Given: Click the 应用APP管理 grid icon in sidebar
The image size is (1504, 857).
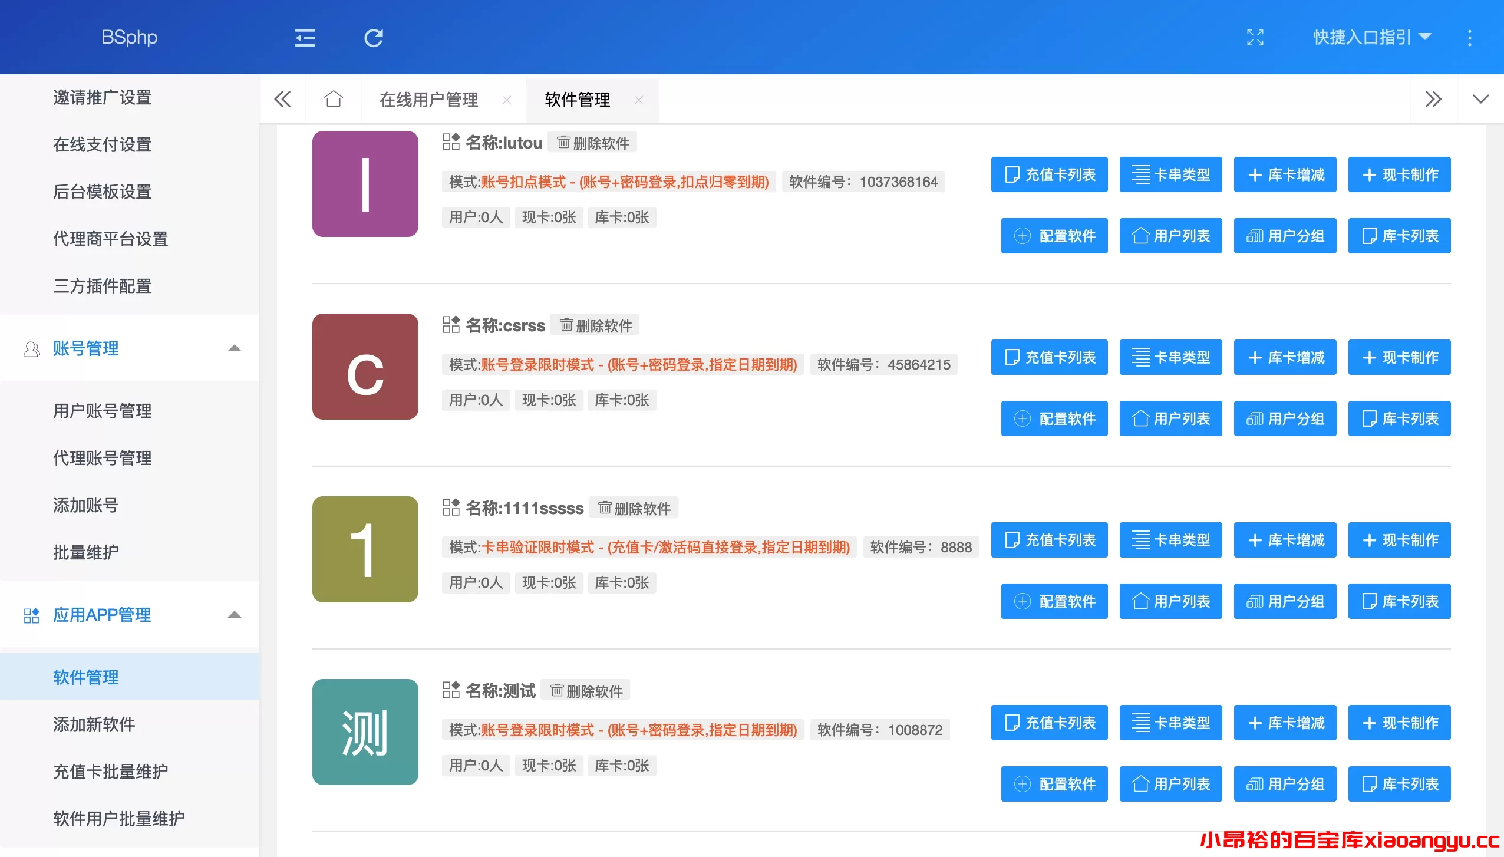Looking at the screenshot, I should point(31,614).
